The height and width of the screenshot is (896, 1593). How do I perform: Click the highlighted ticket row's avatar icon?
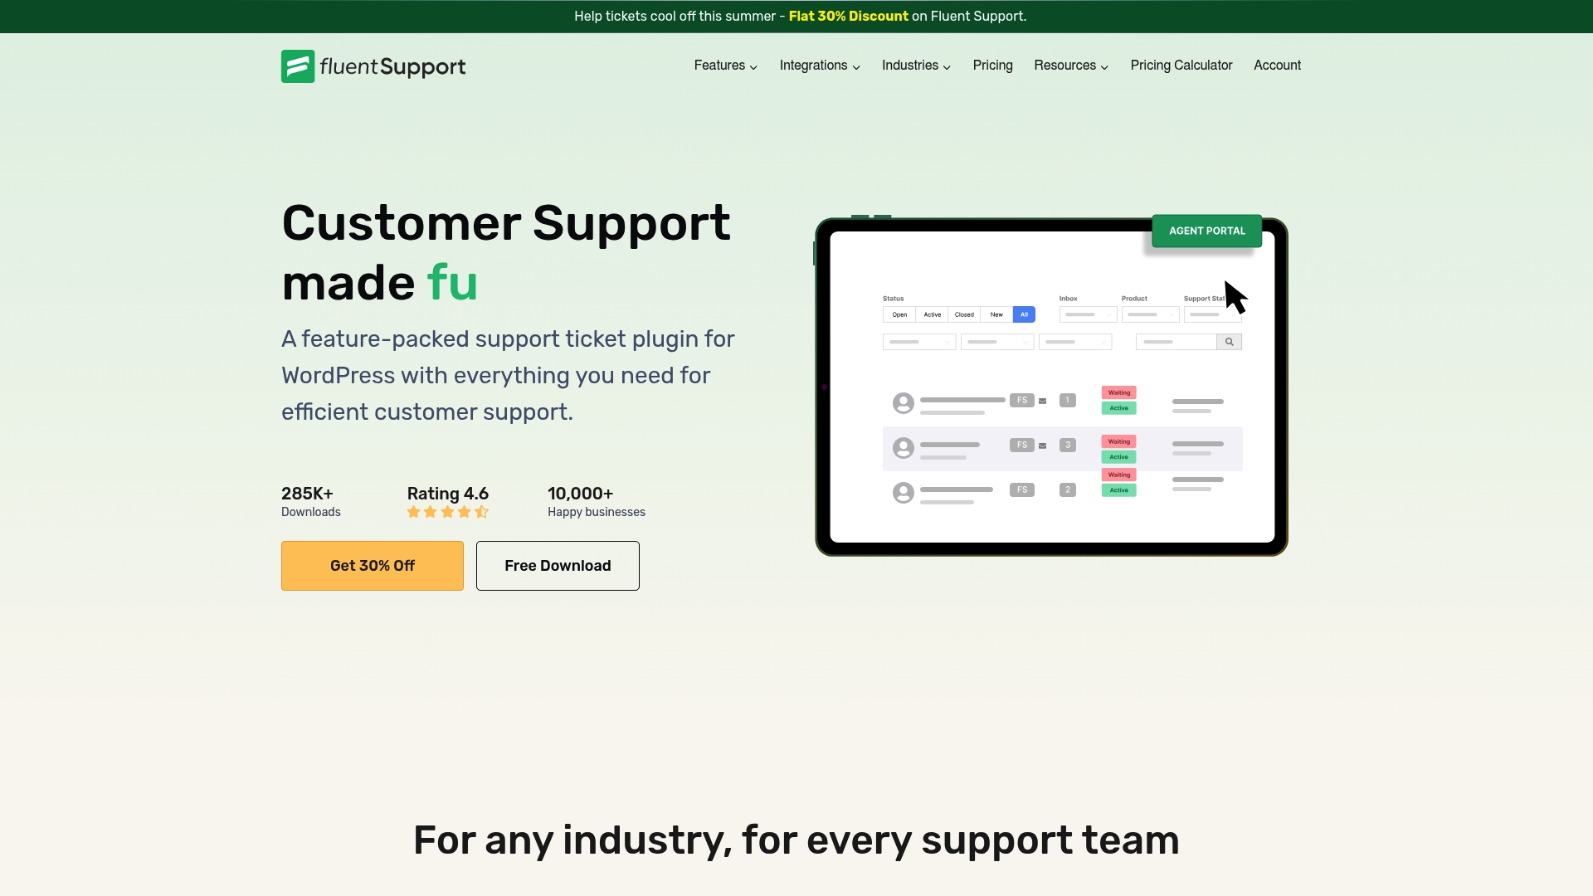(904, 448)
